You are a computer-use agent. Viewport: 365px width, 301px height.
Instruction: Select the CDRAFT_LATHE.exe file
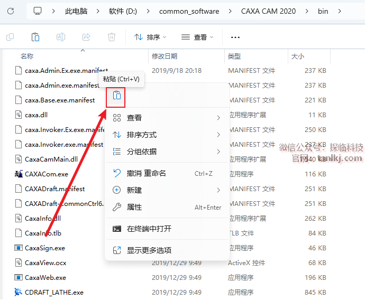pyautogui.click(x=54, y=292)
